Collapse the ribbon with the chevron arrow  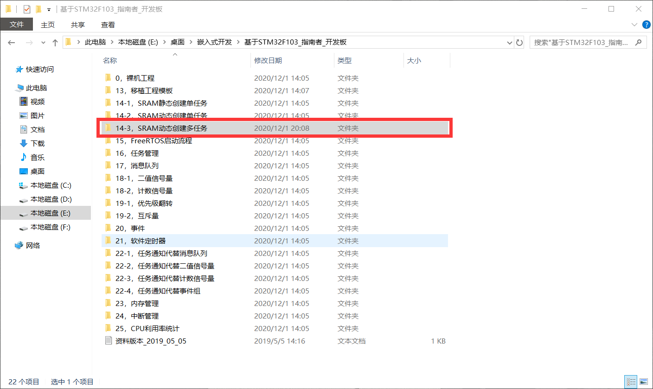point(634,25)
